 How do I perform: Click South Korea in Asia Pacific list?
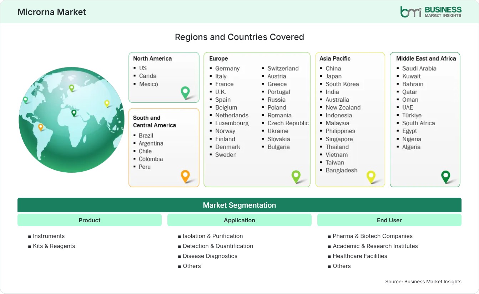pyautogui.click(x=342, y=84)
